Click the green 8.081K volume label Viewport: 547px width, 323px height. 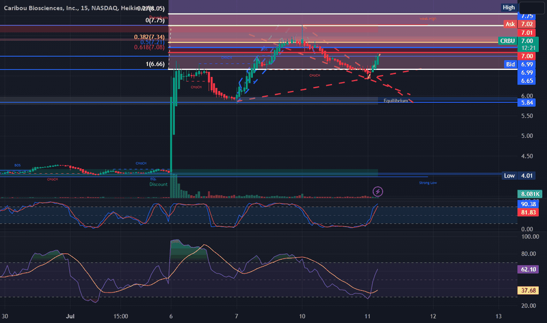point(529,194)
